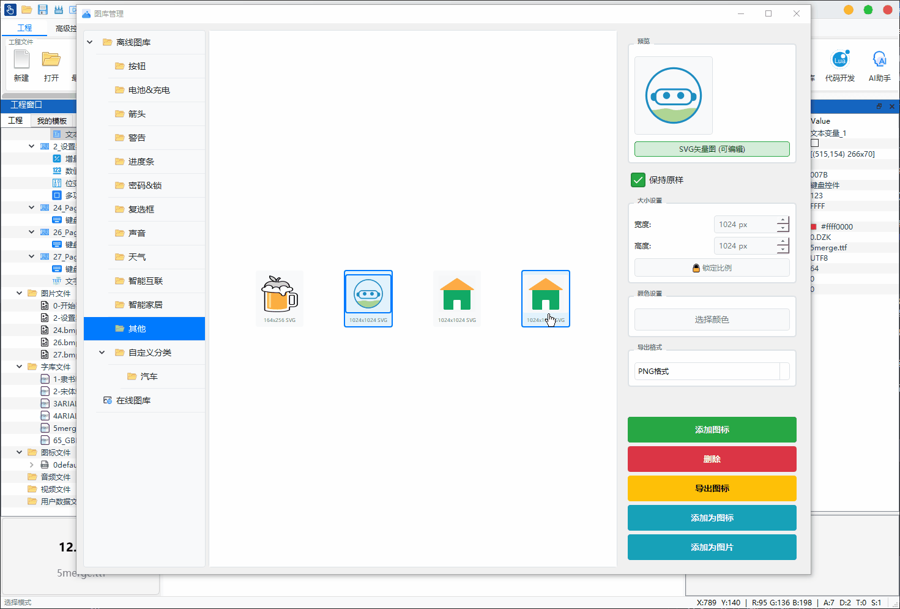Close the properties panel with its X icon
Screen dimensions: 900x609
point(892,106)
